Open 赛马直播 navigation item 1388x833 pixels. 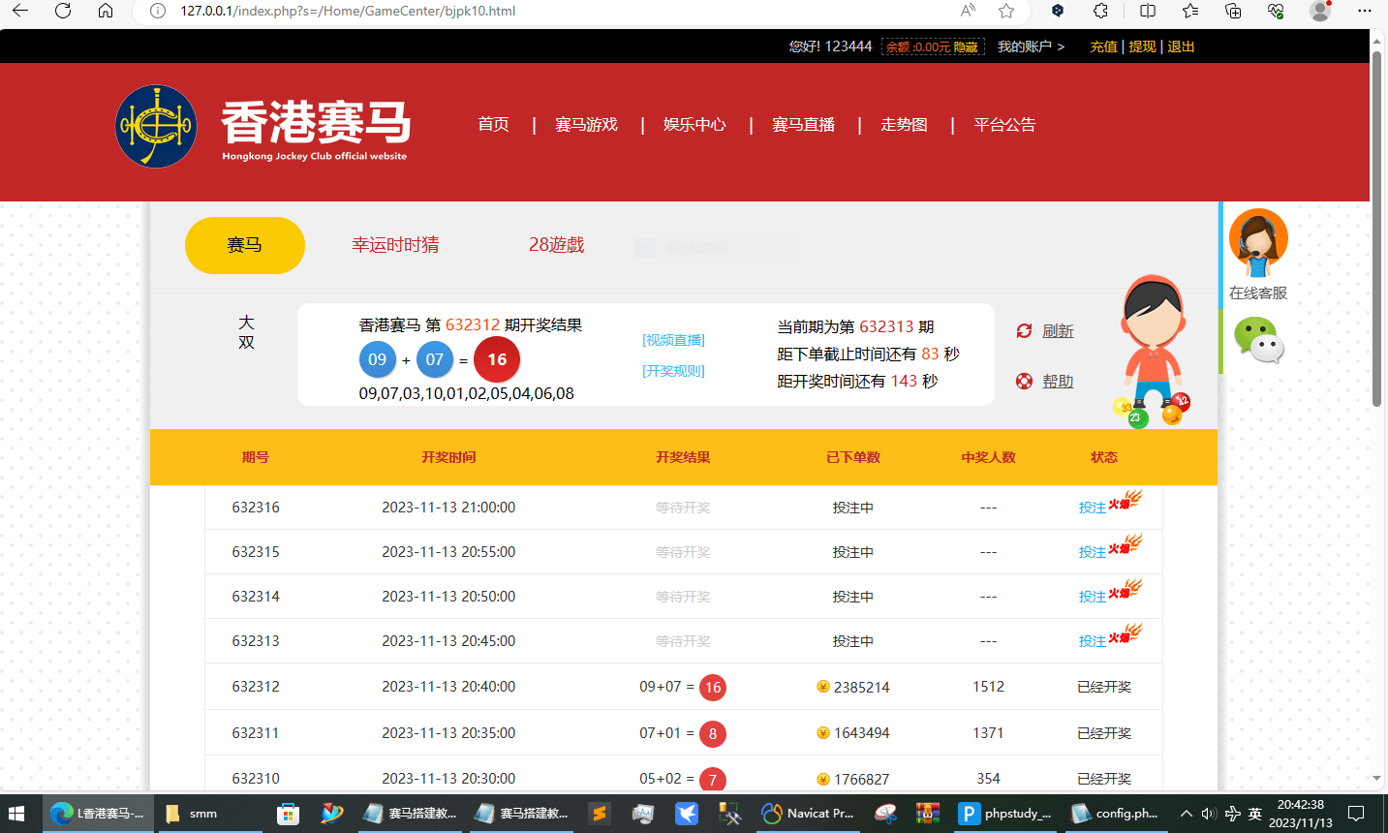point(803,124)
